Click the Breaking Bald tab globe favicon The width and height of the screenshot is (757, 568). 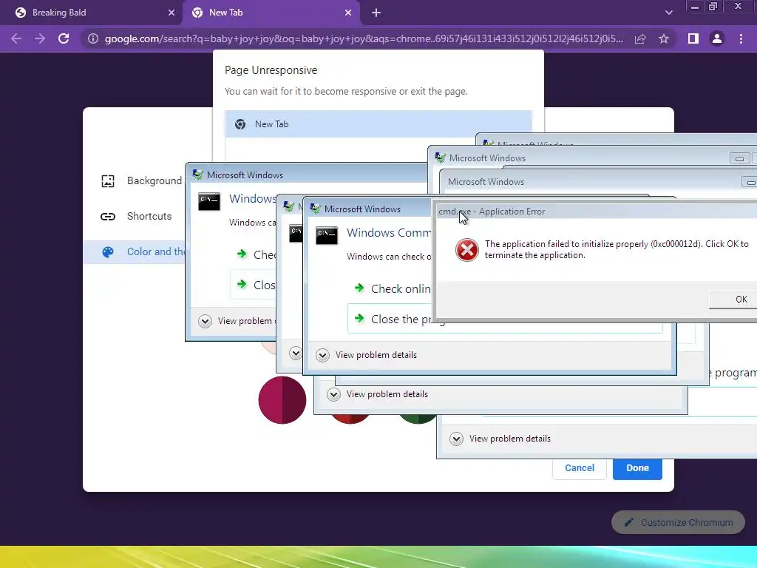[20, 13]
